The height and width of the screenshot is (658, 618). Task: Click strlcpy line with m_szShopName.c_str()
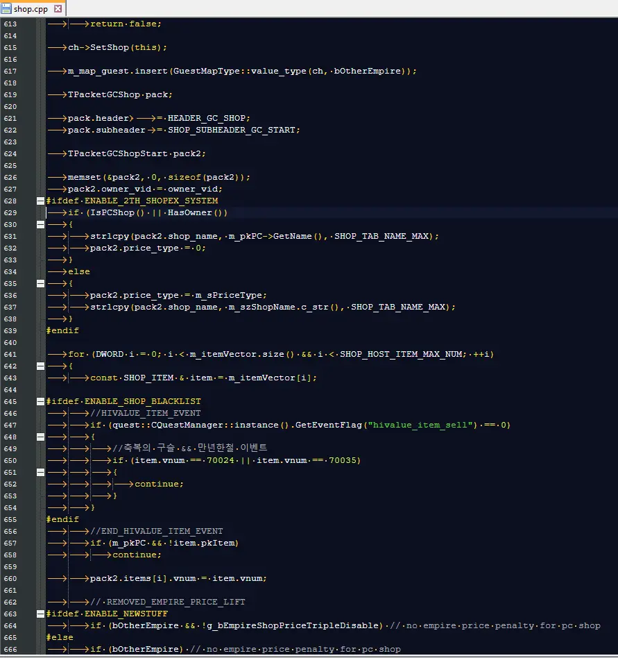pyautogui.click(x=273, y=307)
